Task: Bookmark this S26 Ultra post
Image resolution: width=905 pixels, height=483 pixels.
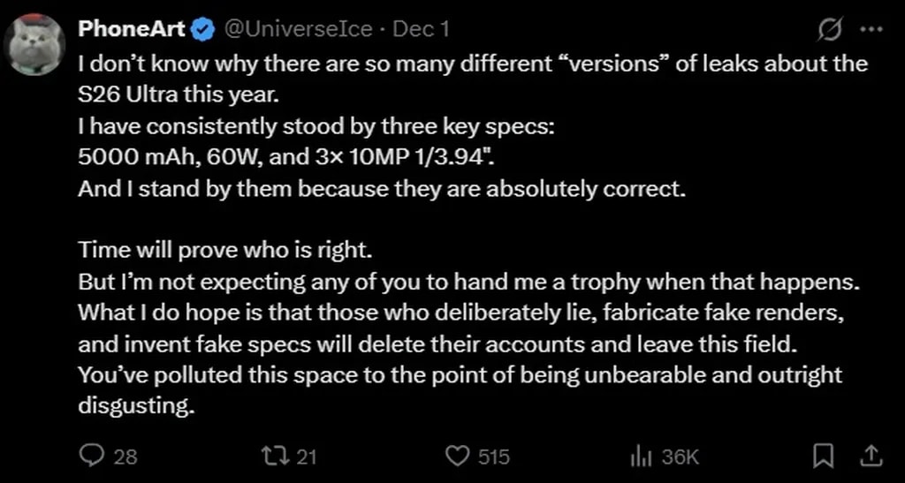Action: 823,456
